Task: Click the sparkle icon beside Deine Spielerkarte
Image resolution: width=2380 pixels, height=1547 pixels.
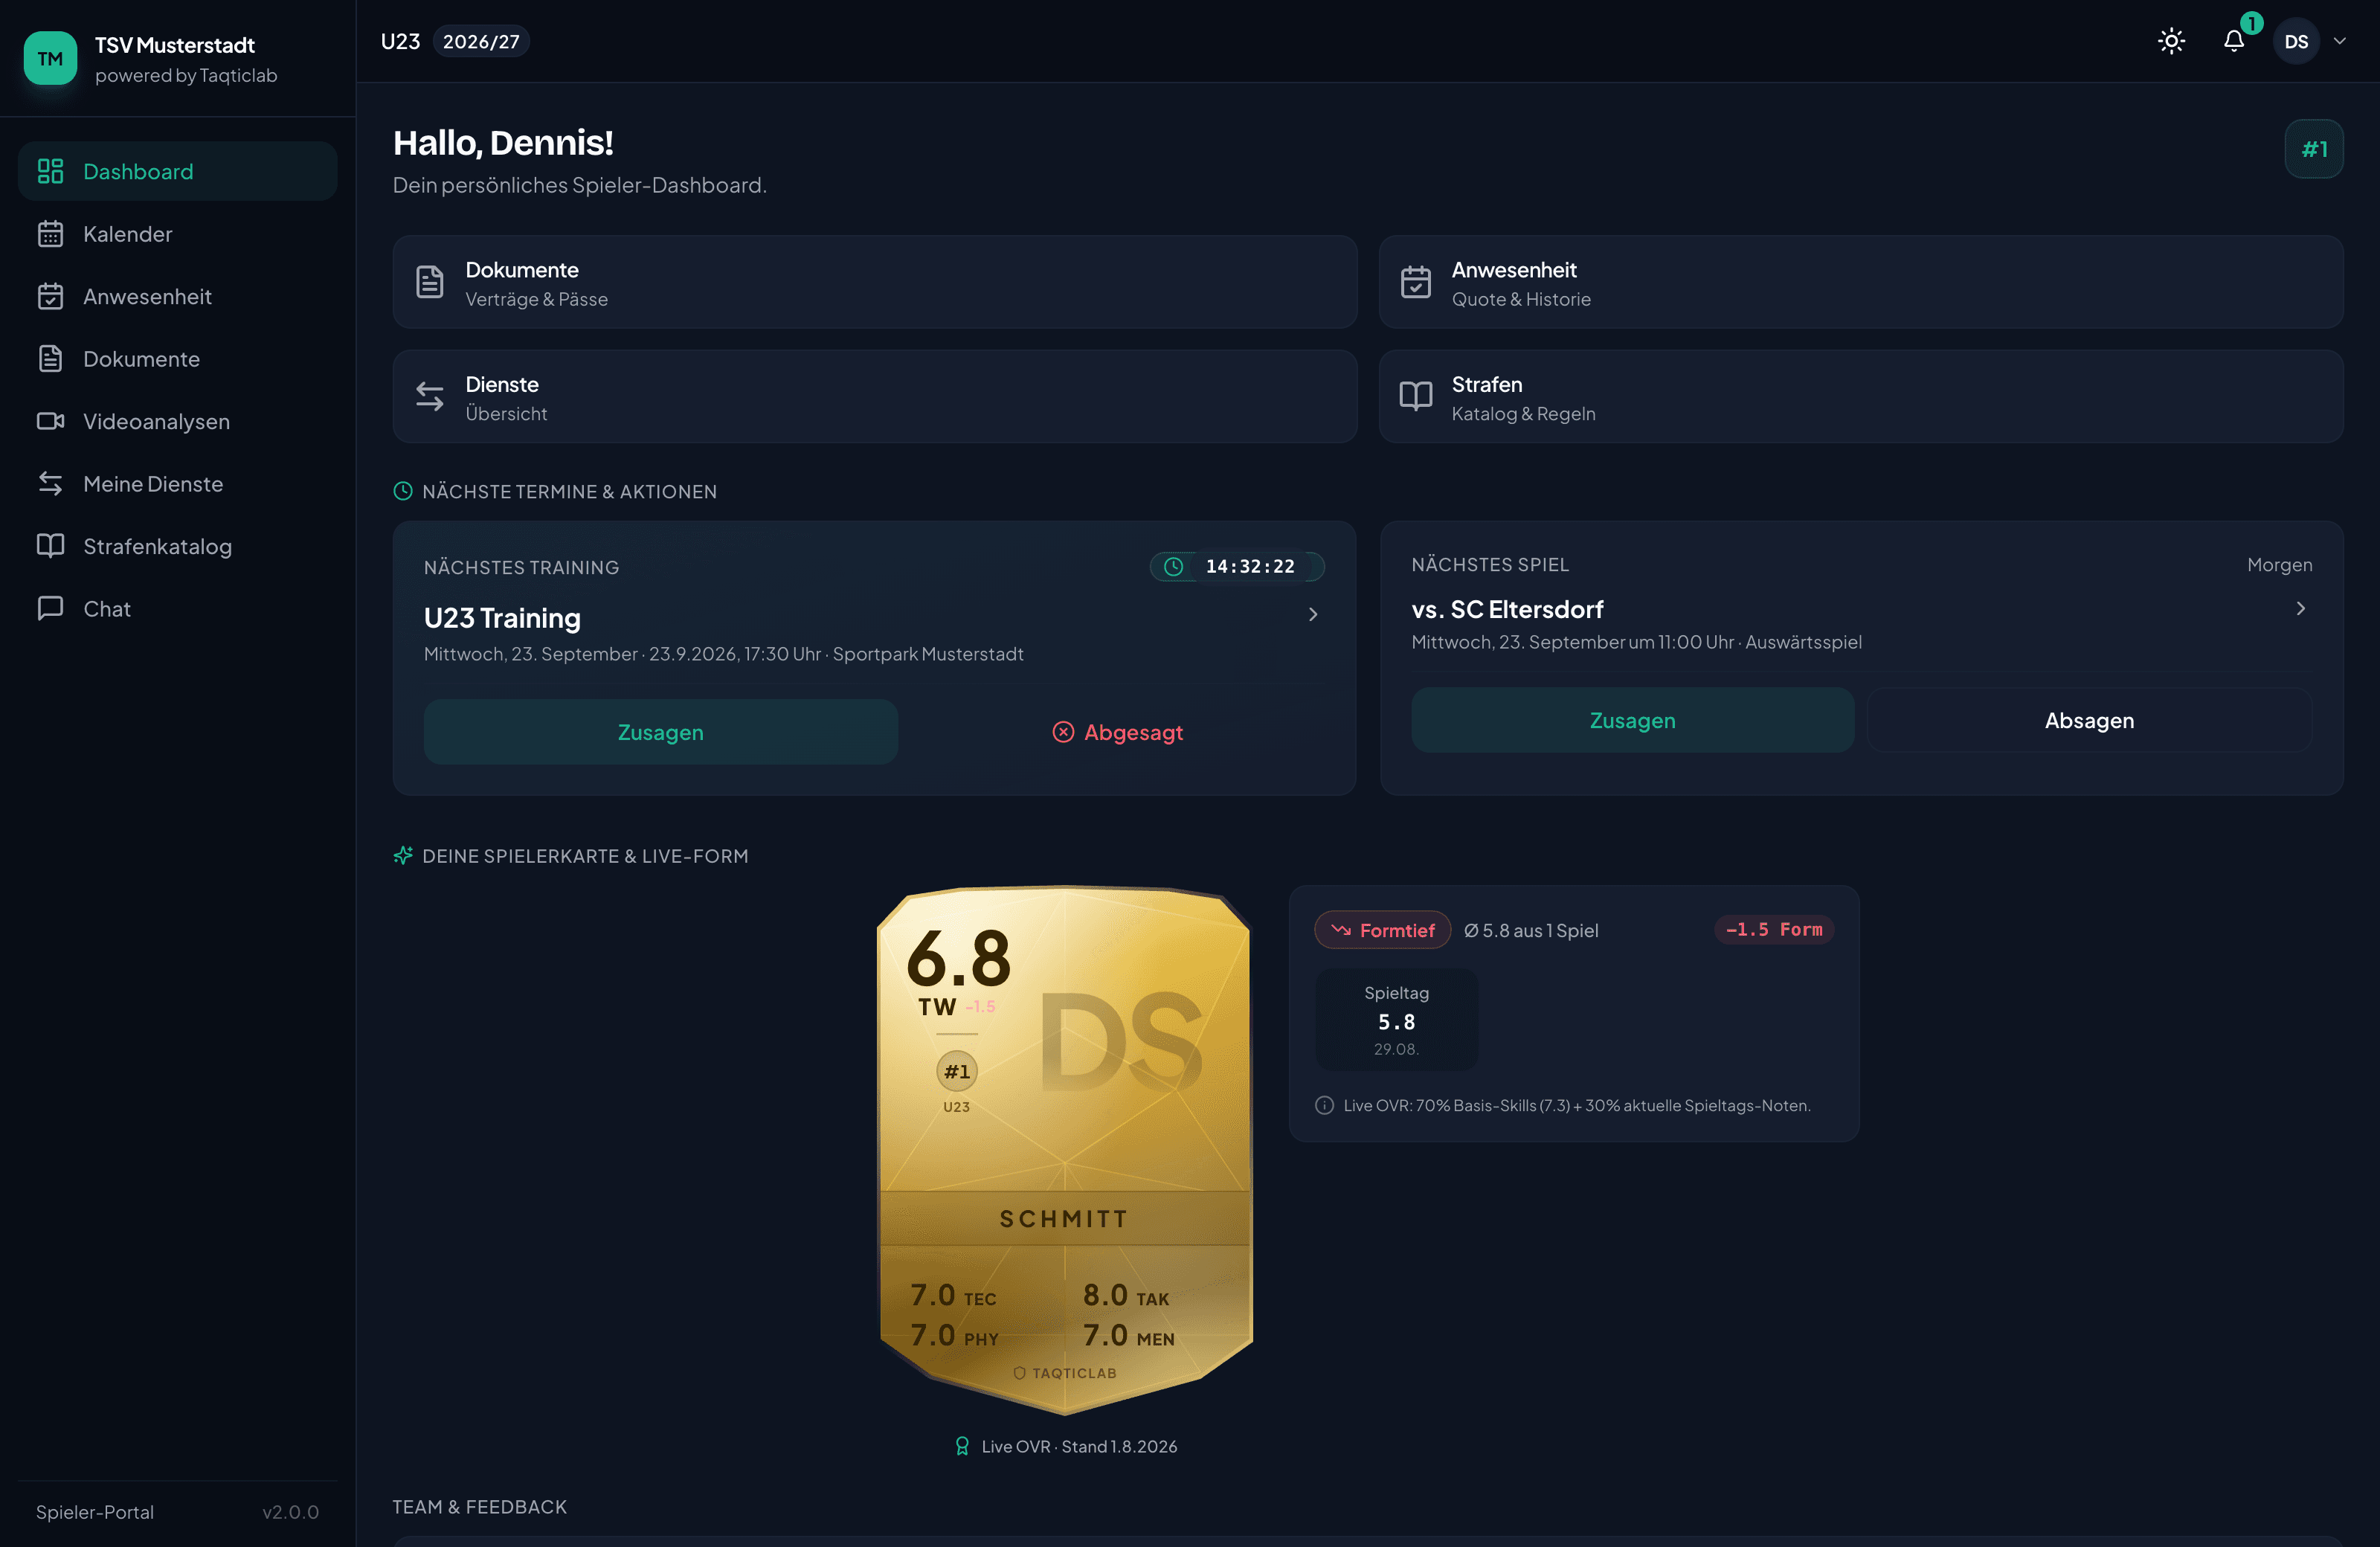Action: (x=402, y=856)
